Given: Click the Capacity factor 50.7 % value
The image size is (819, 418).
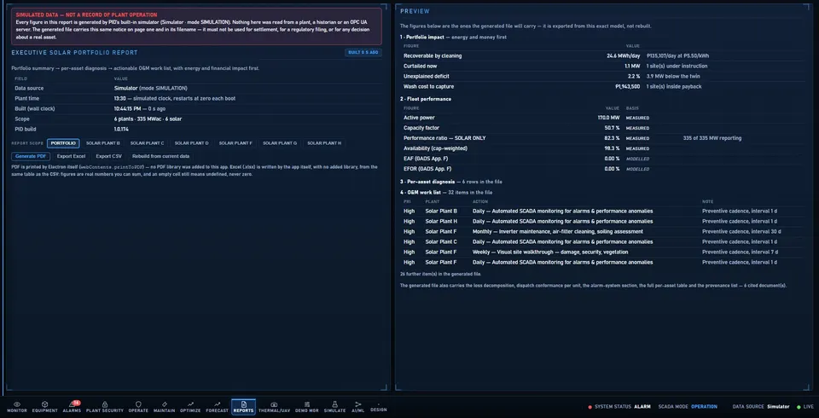Looking at the screenshot, I should point(613,128).
